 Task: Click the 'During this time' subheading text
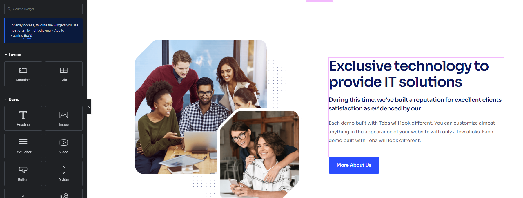(415, 104)
